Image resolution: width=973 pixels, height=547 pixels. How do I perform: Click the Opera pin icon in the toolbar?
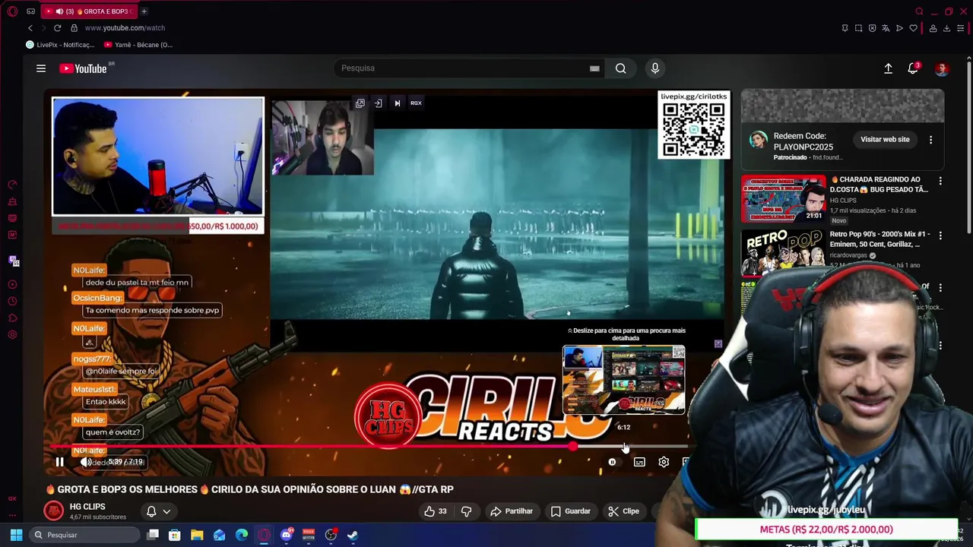845,28
